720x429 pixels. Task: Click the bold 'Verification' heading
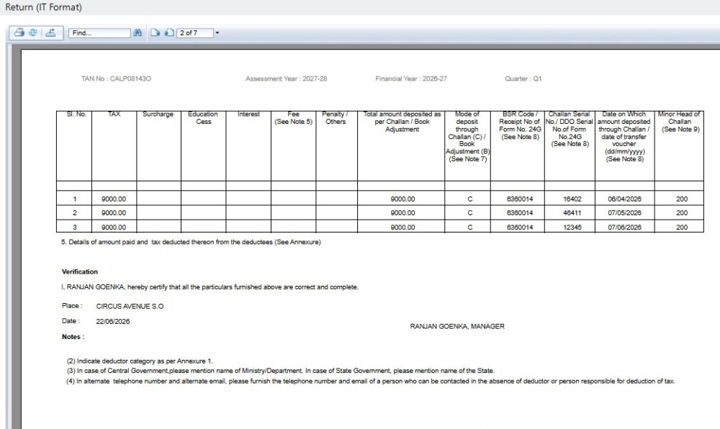pos(80,271)
